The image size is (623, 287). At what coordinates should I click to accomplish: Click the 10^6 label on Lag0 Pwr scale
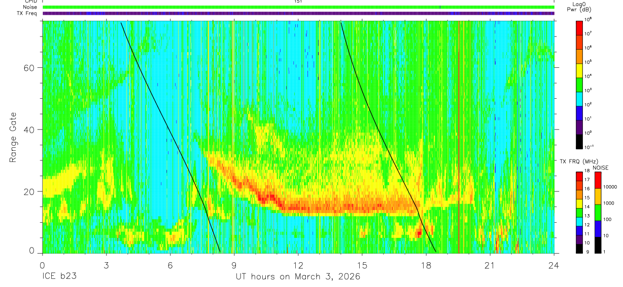(589, 48)
